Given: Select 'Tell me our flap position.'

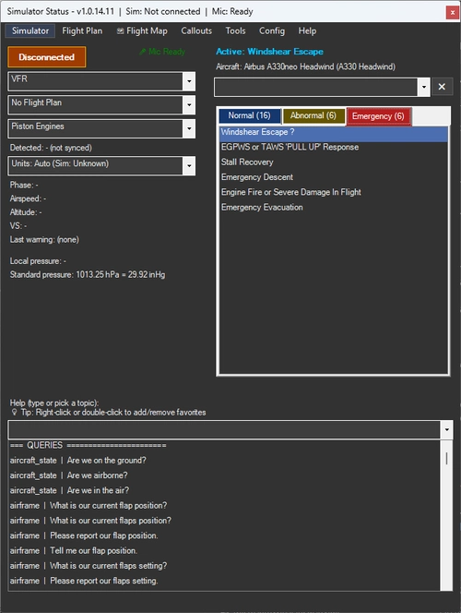Looking at the screenshot, I should tap(224, 551).
